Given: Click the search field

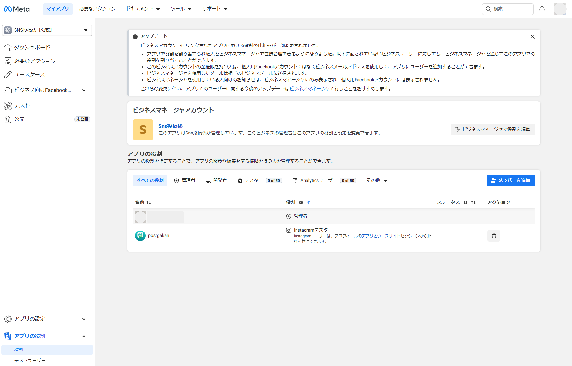Looking at the screenshot, I should [507, 9].
